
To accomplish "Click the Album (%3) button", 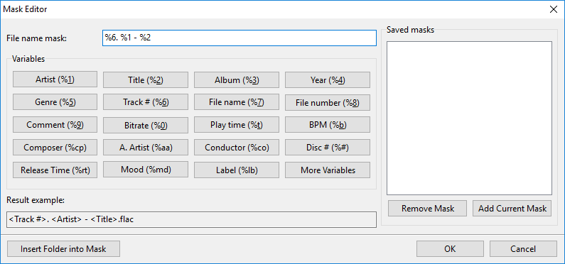I will pyautogui.click(x=237, y=80).
